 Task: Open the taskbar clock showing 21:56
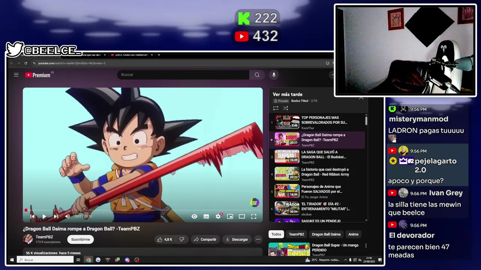point(369,260)
